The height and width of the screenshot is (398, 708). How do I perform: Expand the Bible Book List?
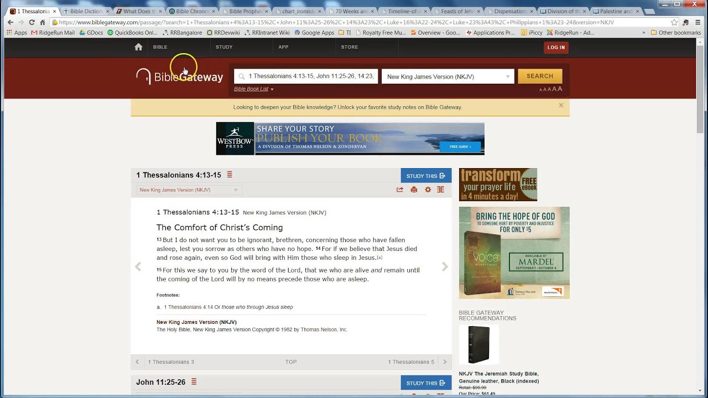click(253, 89)
